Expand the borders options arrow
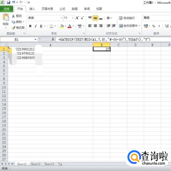The width and height of the screenshot is (171, 171). (x=55, y=26)
